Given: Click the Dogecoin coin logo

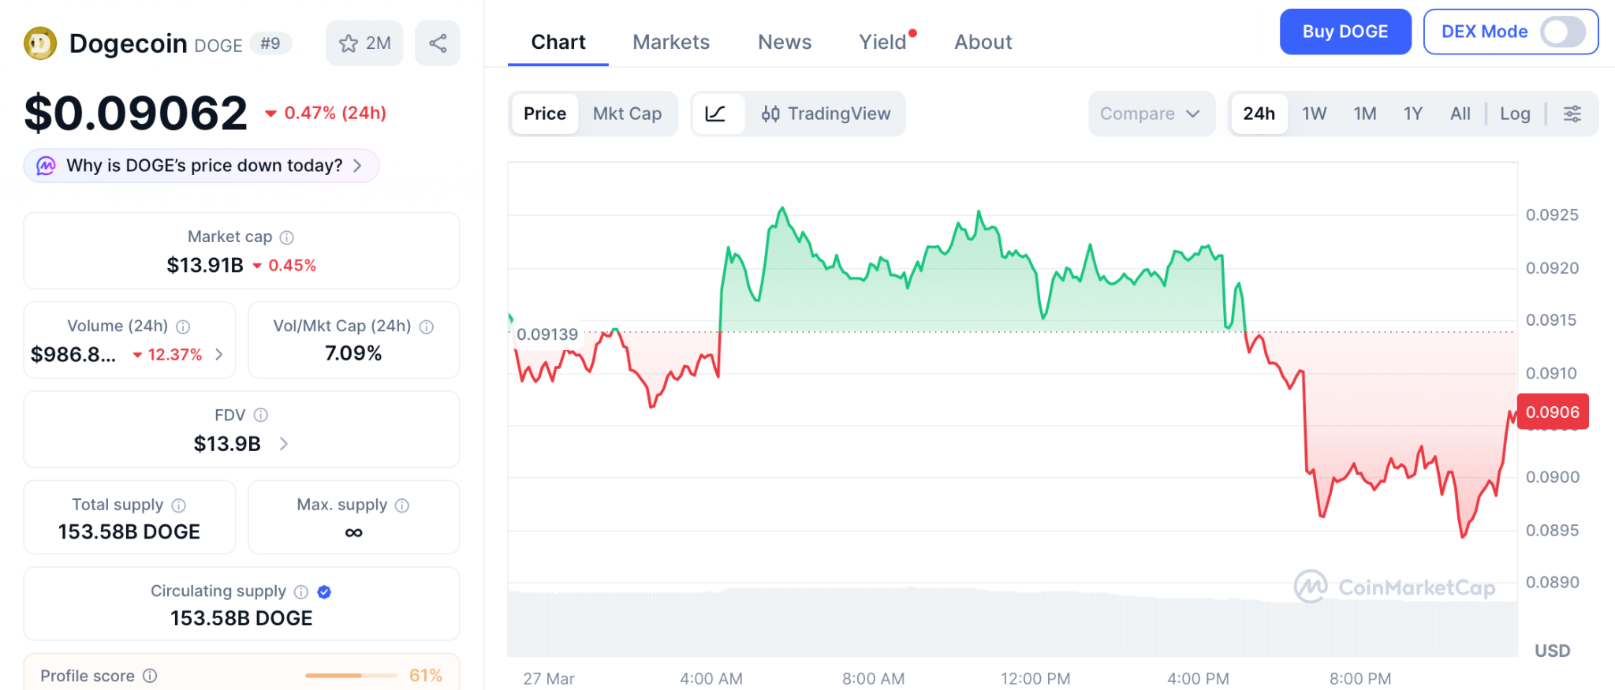Looking at the screenshot, I should tap(40, 43).
